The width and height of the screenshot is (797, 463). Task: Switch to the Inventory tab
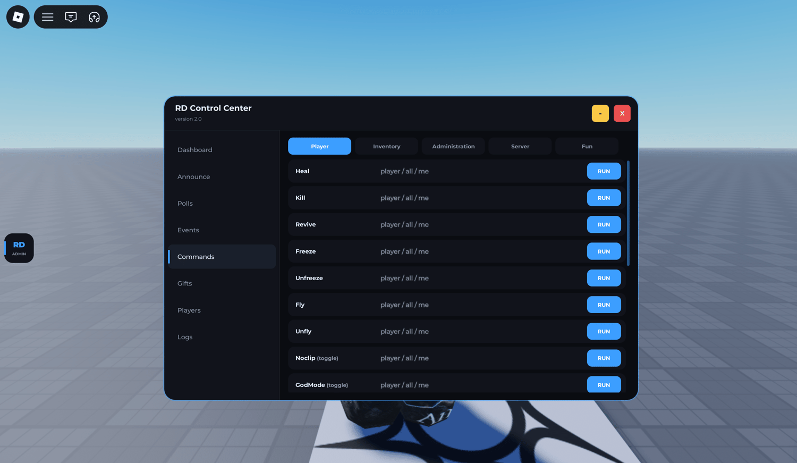pos(386,146)
